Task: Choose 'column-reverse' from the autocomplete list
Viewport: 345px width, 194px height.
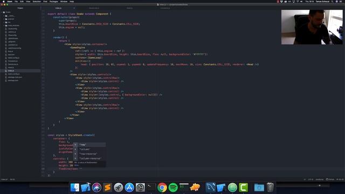Action: pyautogui.click(x=89, y=158)
